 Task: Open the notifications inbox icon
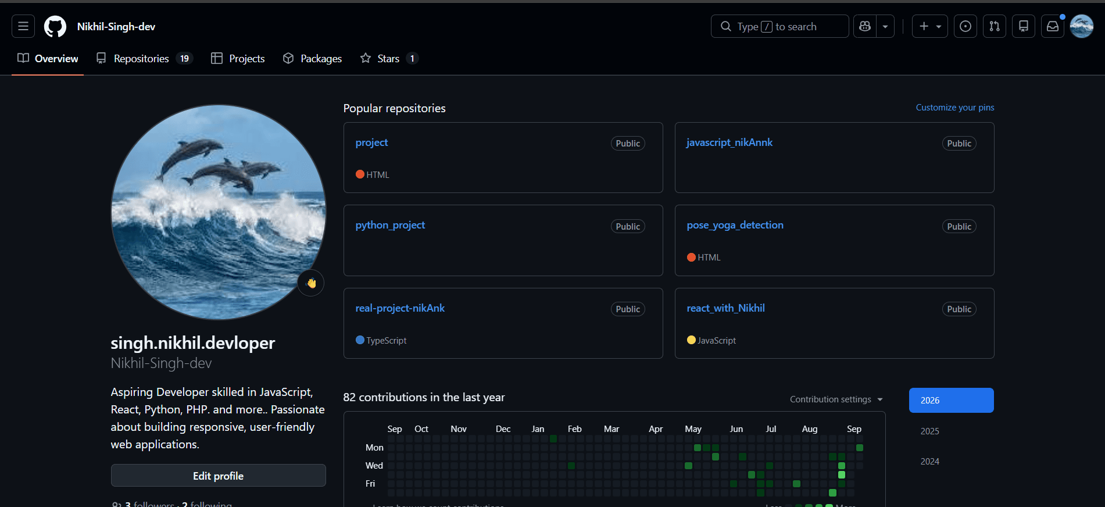coord(1053,26)
